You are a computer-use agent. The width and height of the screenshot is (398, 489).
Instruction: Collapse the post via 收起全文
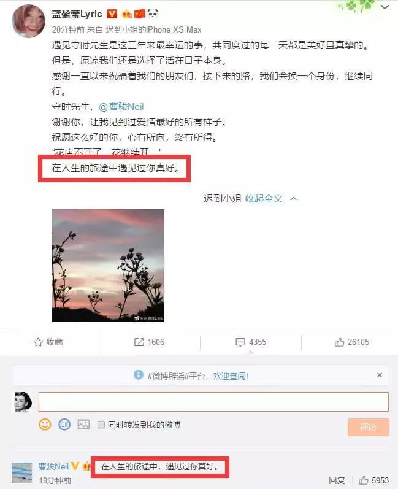click(x=264, y=198)
